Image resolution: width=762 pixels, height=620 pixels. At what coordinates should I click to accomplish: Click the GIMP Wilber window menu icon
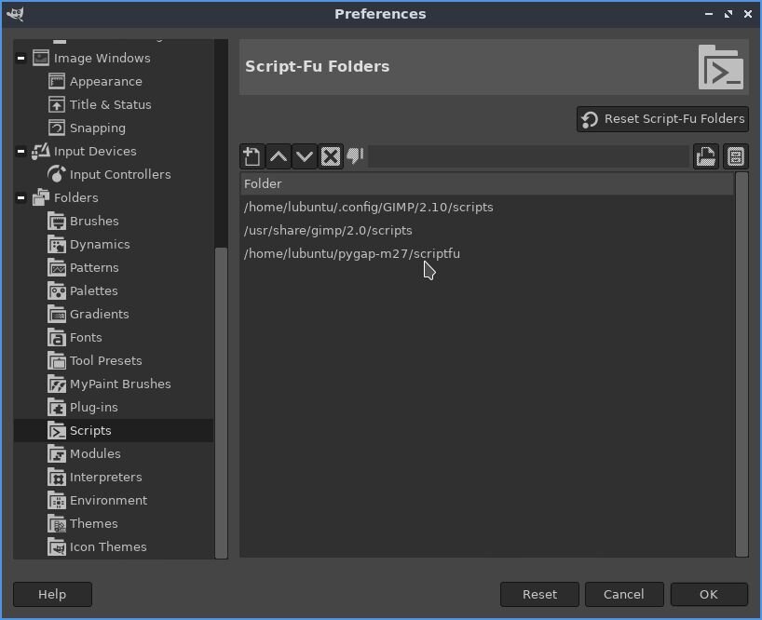pyautogui.click(x=15, y=14)
